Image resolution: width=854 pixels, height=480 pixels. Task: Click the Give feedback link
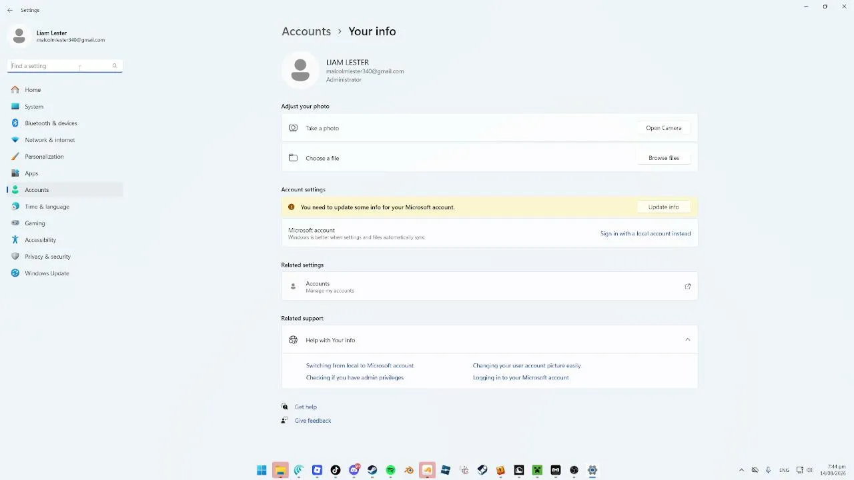tap(313, 421)
